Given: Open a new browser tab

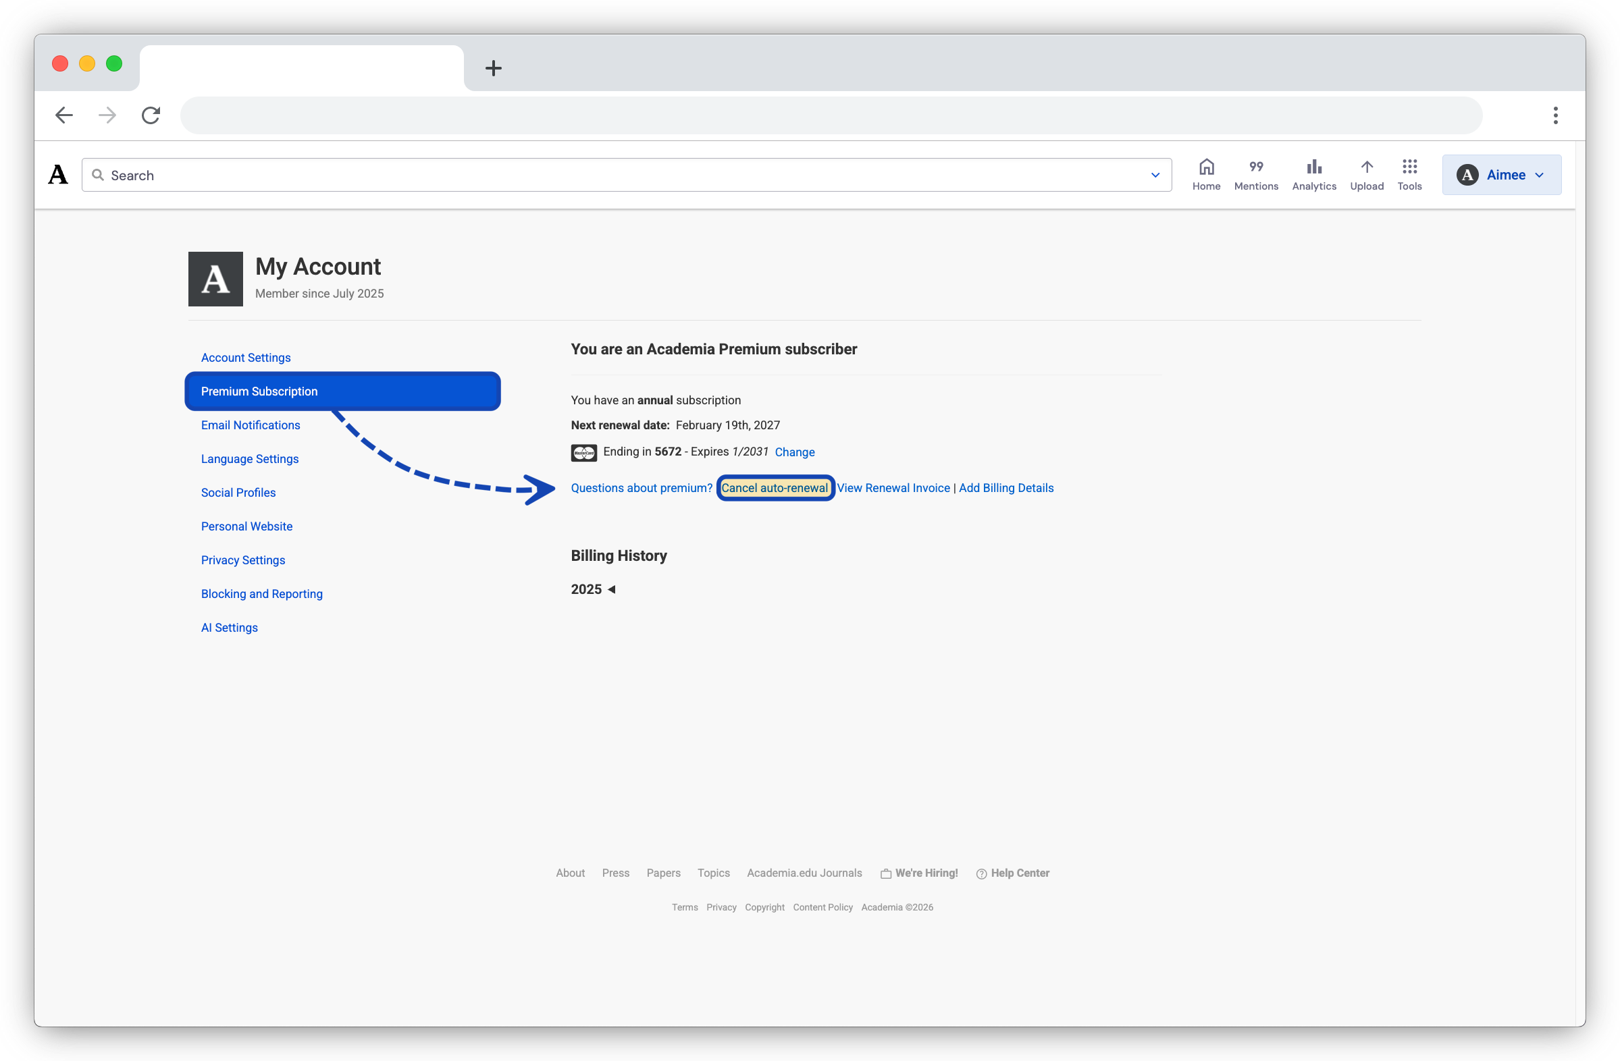Looking at the screenshot, I should pos(494,68).
